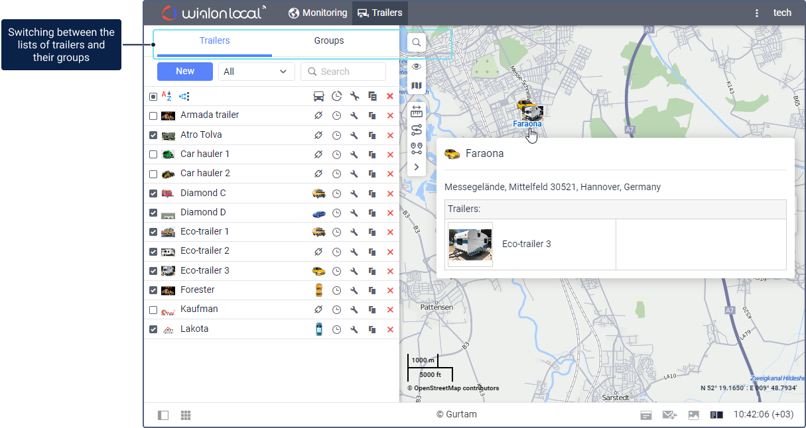Delete the Armada trailer with the red X
The width and height of the screenshot is (806, 428).
[390, 116]
